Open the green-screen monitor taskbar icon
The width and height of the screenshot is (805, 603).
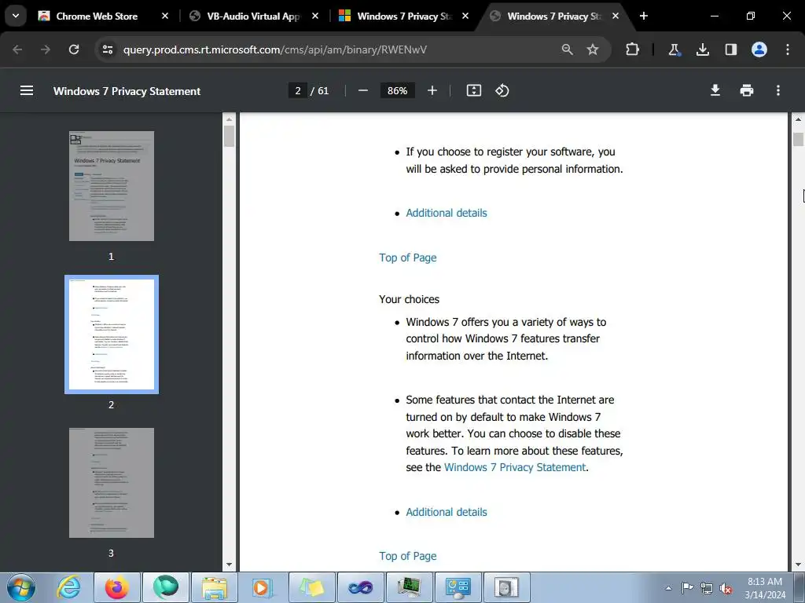pos(409,587)
